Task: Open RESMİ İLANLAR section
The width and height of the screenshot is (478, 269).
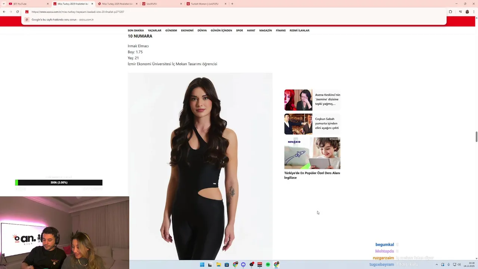Action: coord(299,30)
